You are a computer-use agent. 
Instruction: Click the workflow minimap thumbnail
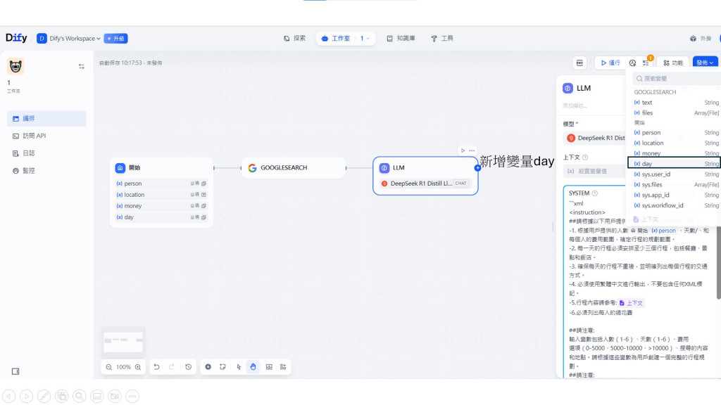[123, 342]
